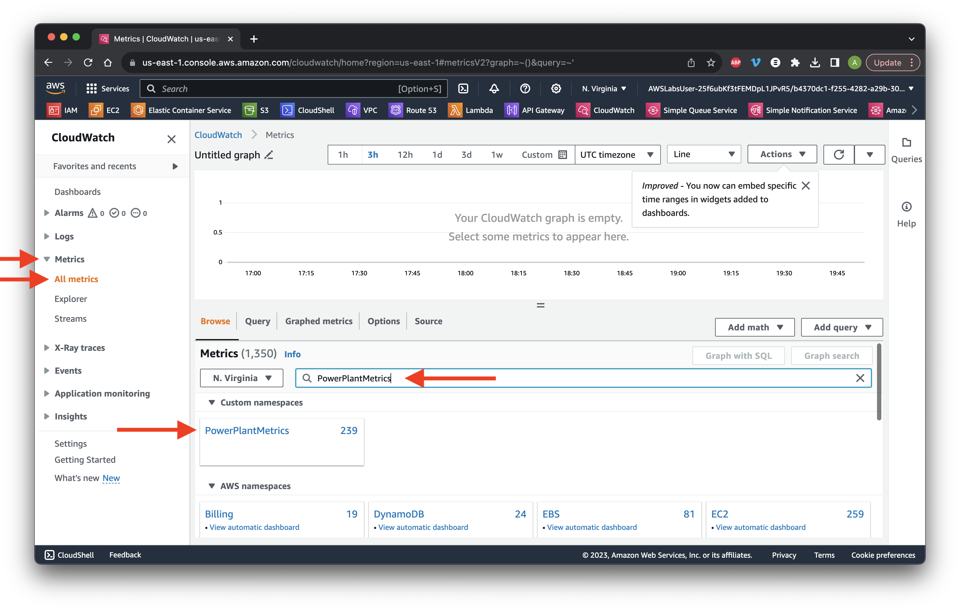Open the Help side panel

tap(906, 215)
